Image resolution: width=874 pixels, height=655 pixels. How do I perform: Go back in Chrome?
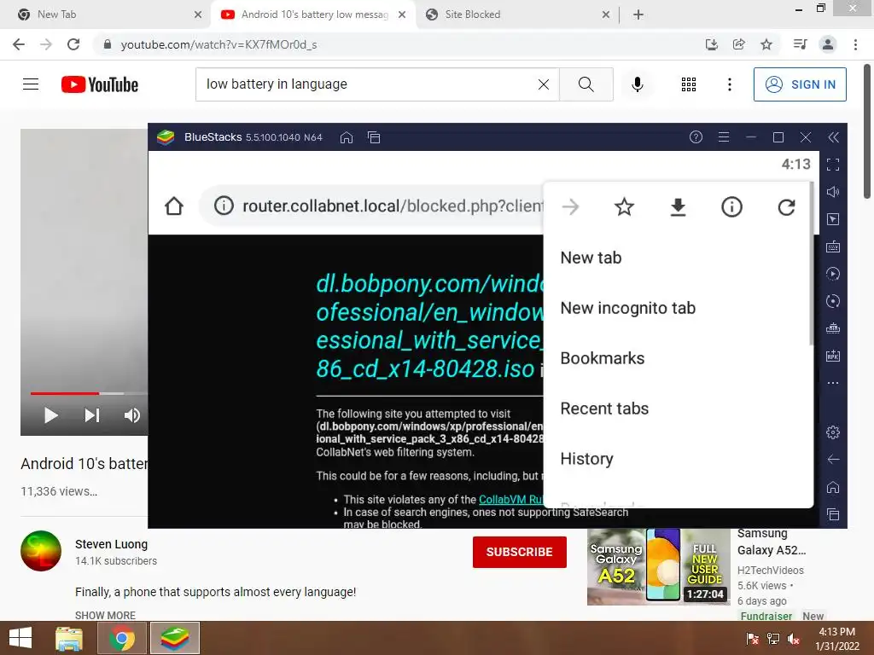pyautogui.click(x=19, y=44)
